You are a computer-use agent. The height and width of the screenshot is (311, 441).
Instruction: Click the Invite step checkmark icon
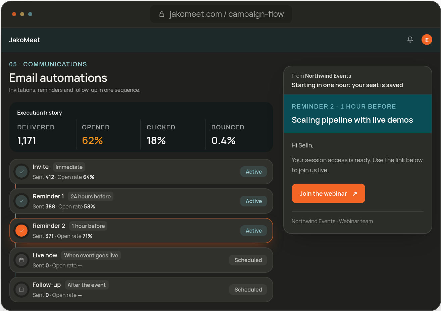click(x=21, y=172)
